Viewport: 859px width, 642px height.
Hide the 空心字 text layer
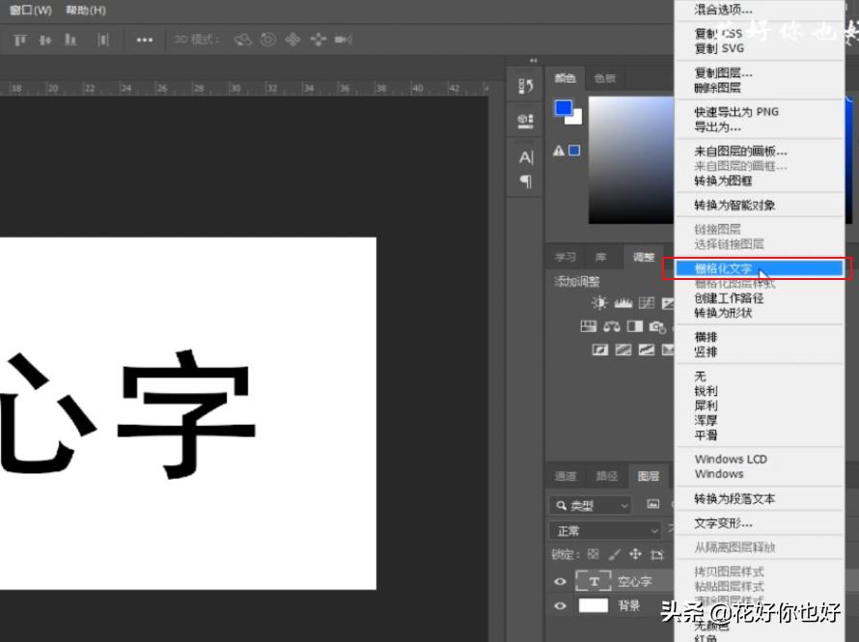coord(560,581)
